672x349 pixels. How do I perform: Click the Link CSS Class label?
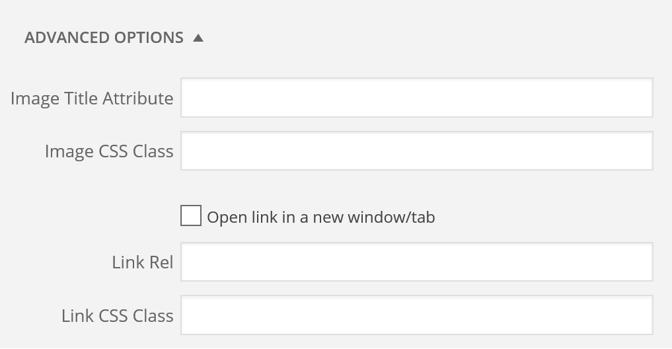click(117, 315)
